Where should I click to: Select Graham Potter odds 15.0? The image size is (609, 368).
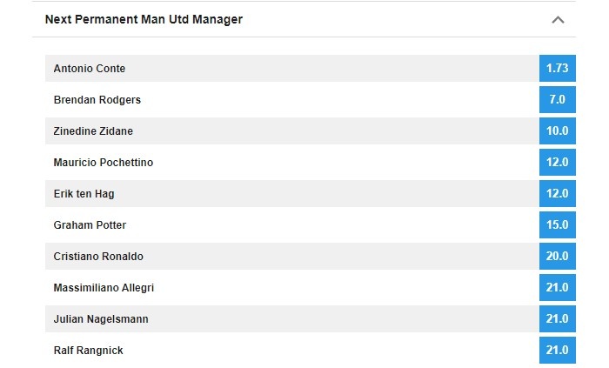pos(558,224)
